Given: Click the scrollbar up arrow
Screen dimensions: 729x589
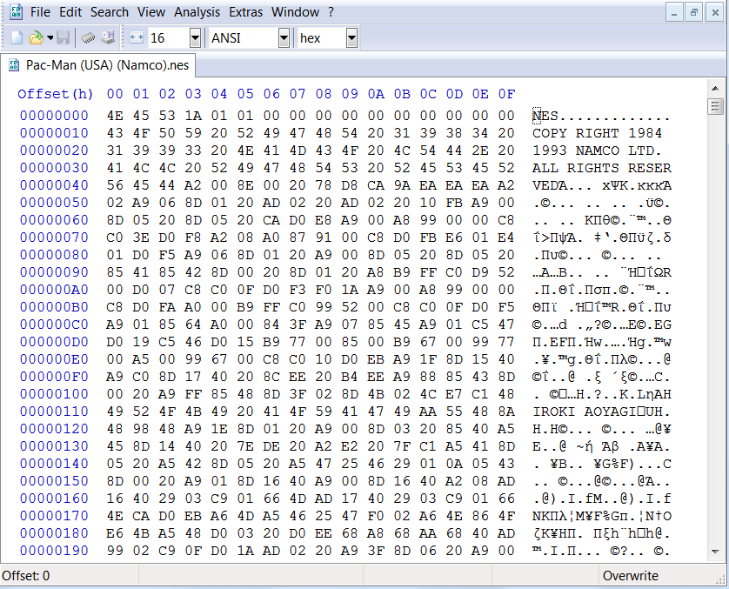Looking at the screenshot, I should 716,87.
